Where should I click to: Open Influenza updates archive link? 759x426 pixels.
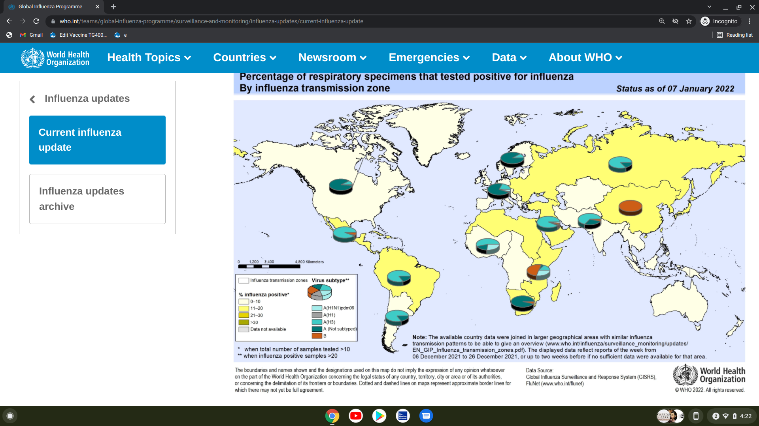97,199
